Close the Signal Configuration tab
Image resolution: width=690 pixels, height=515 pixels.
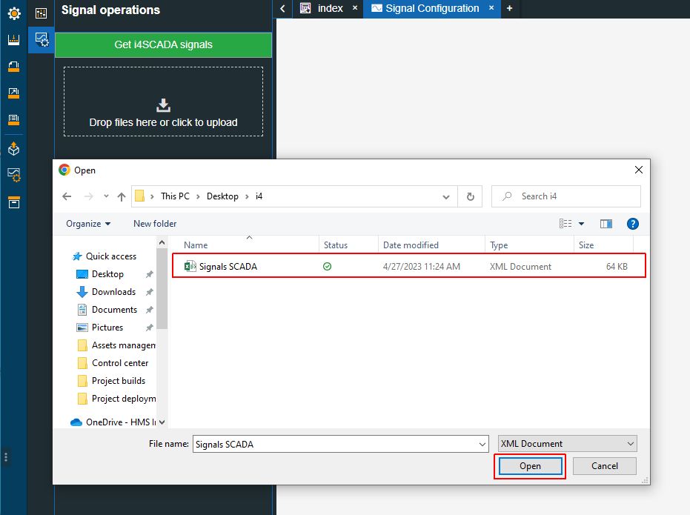[x=491, y=8]
